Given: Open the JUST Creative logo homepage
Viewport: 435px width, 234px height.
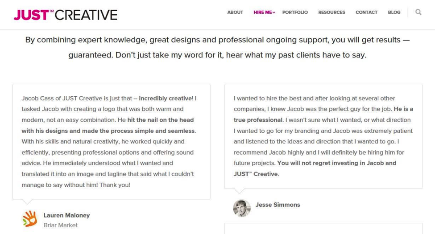Looking at the screenshot, I should (x=66, y=15).
